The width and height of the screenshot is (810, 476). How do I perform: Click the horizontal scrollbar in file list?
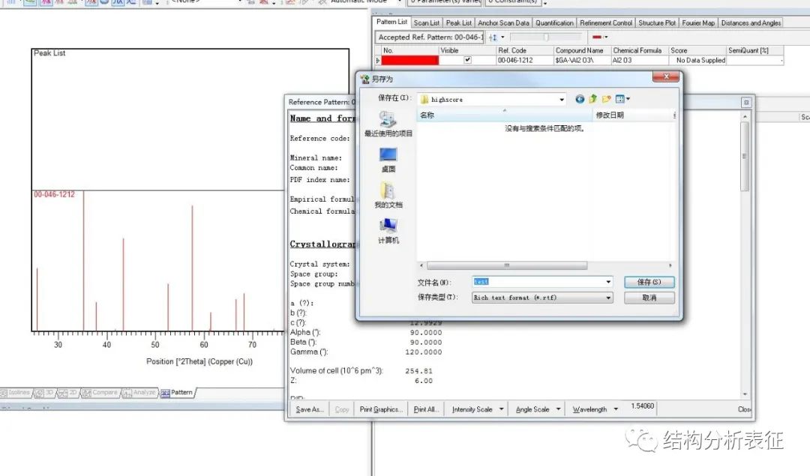(507, 265)
